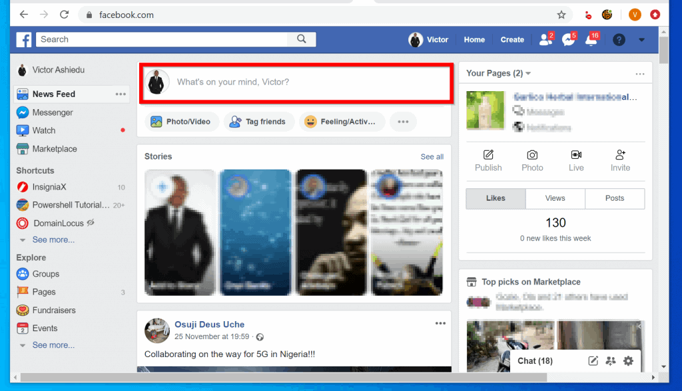Expand Your Pages (2) dropdown
This screenshot has height=391, width=682.
(x=498, y=73)
